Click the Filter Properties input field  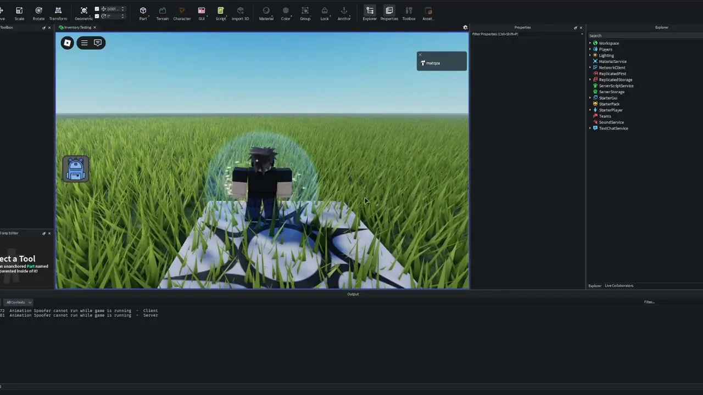(x=526, y=34)
